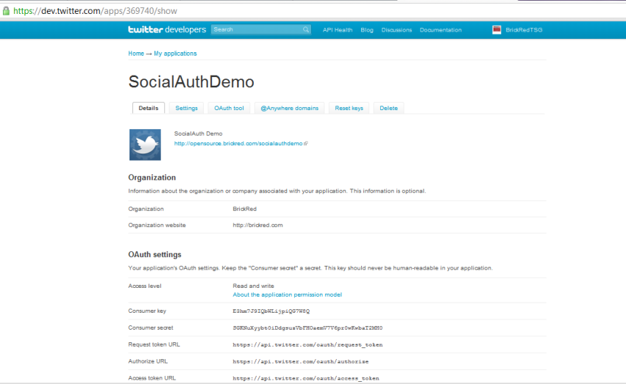Click the SocialAuth Demo bird application icon
The image size is (626, 384).
[145, 145]
